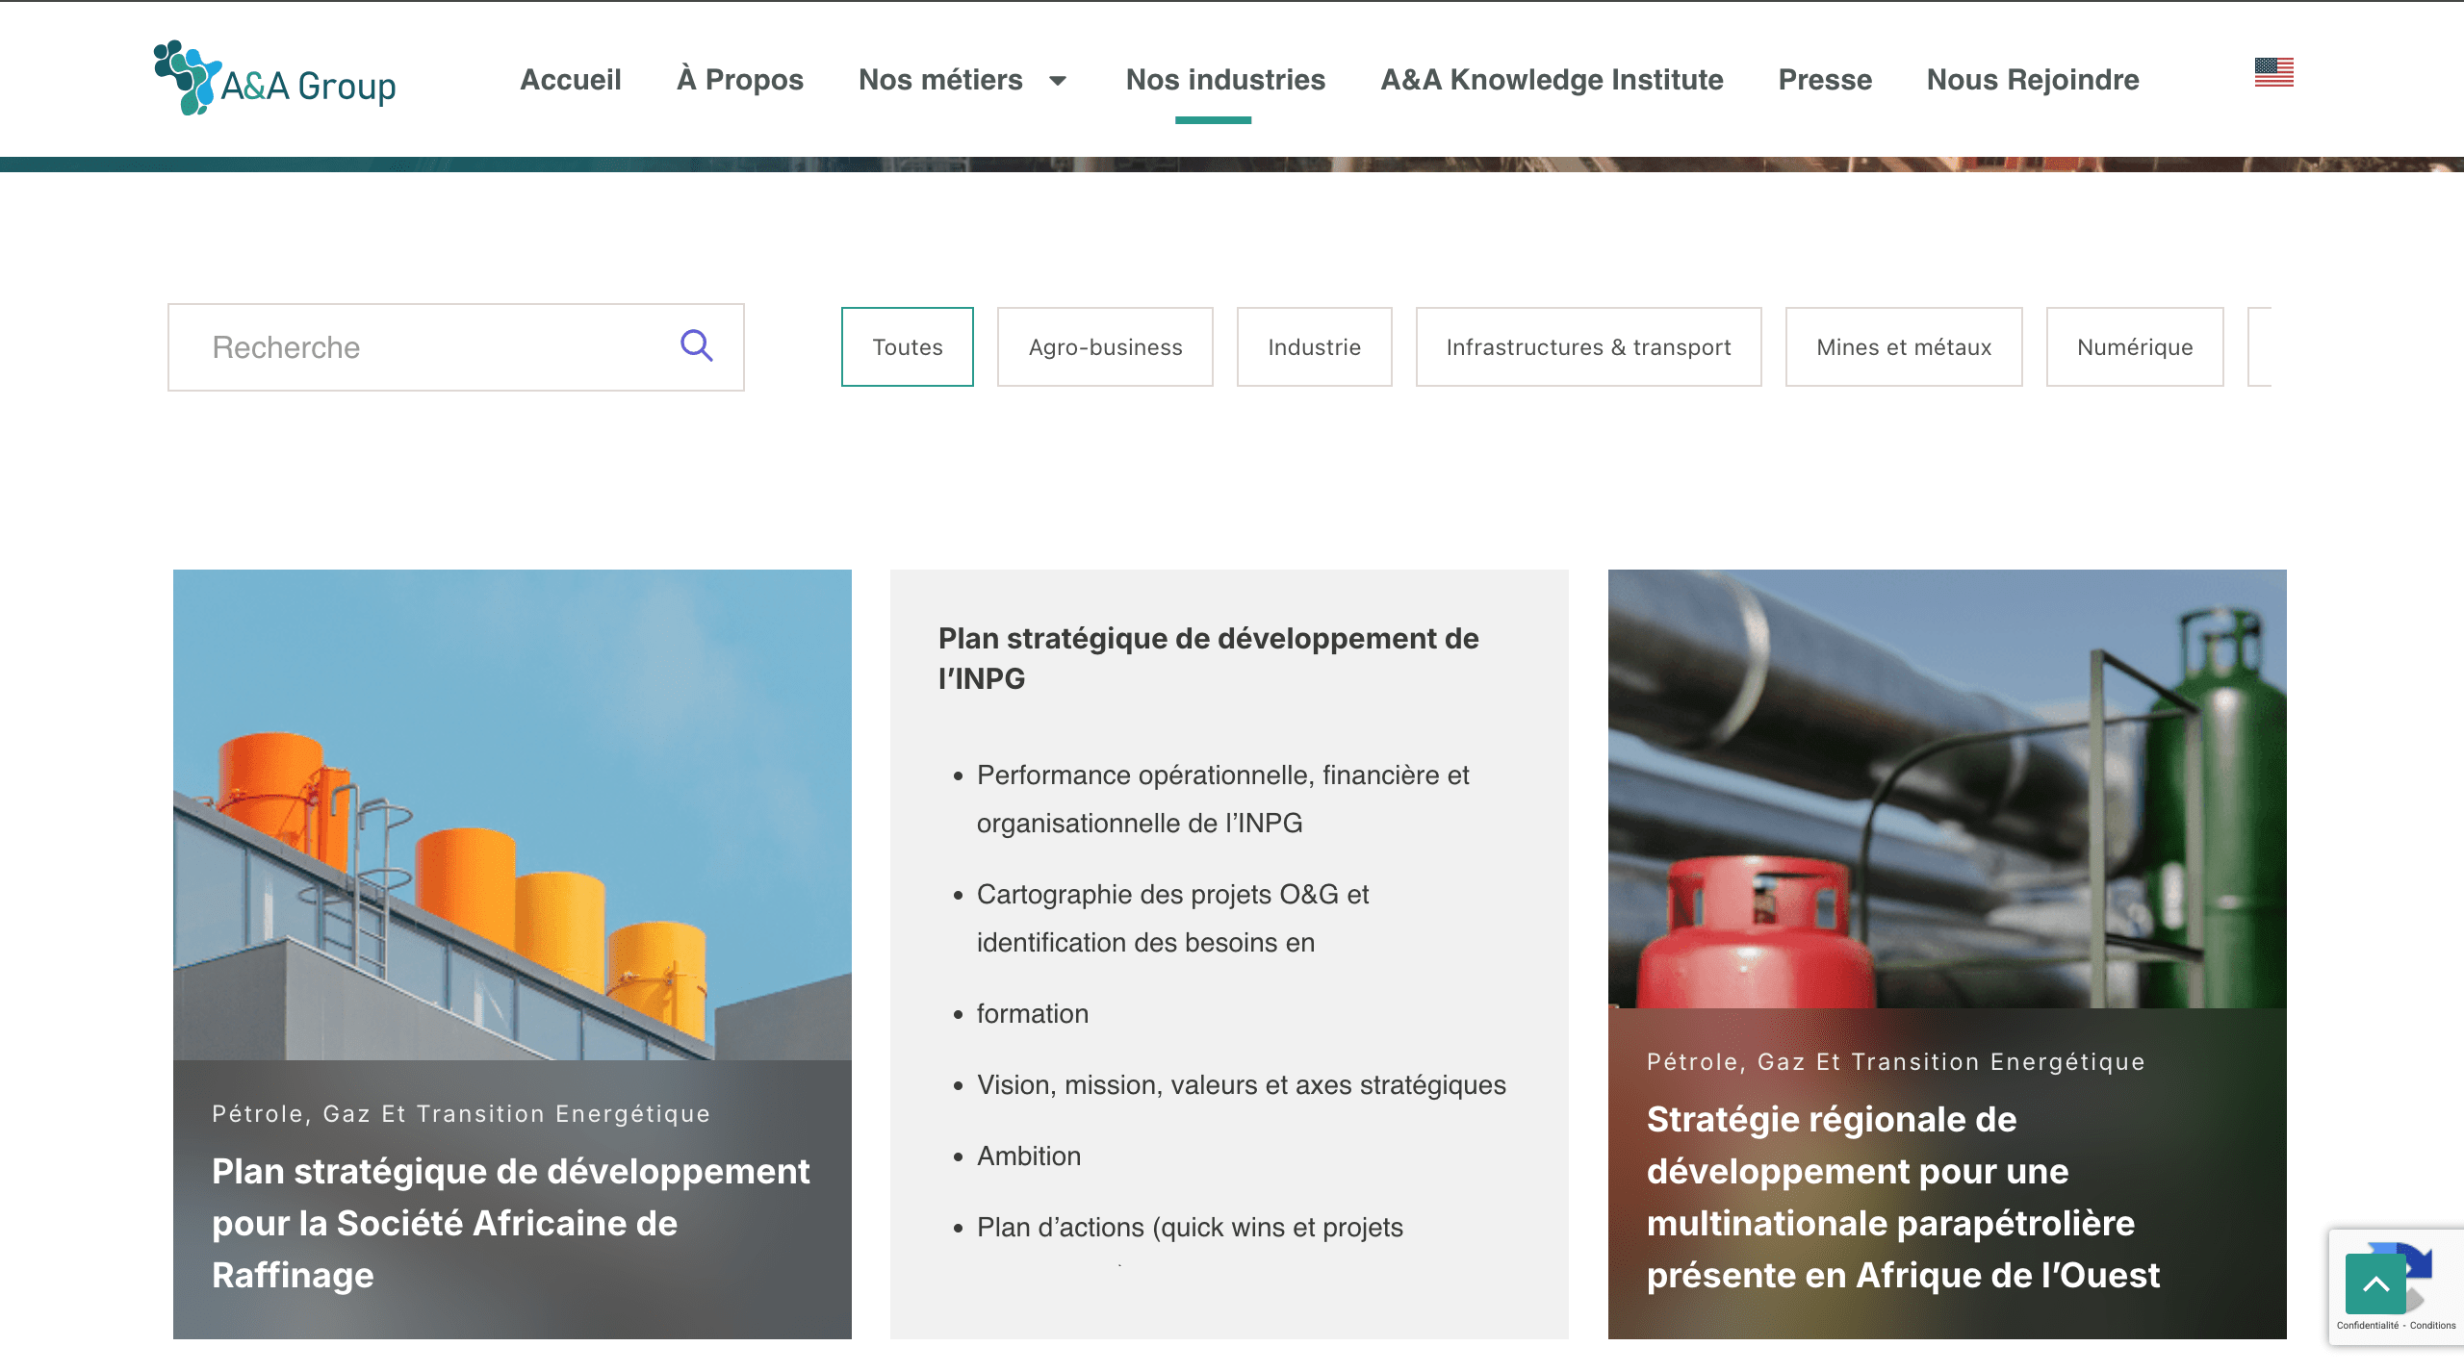Expand the Nos métiers dropdown arrow

tap(1058, 81)
